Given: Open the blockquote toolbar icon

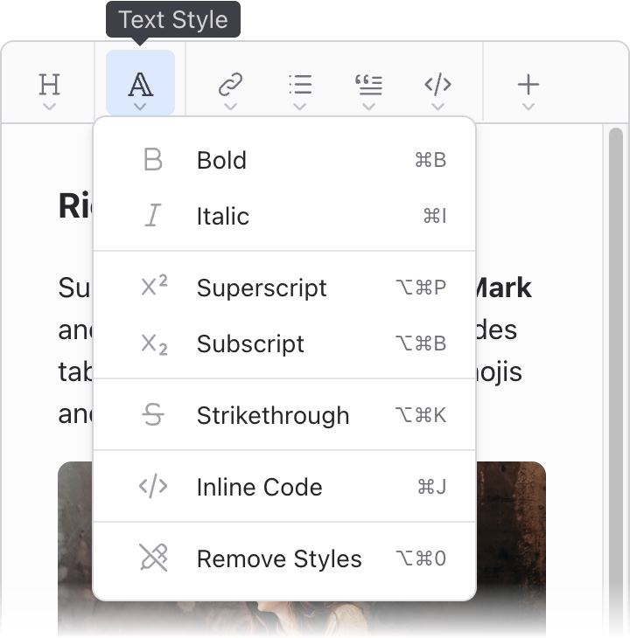Looking at the screenshot, I should click(x=369, y=85).
